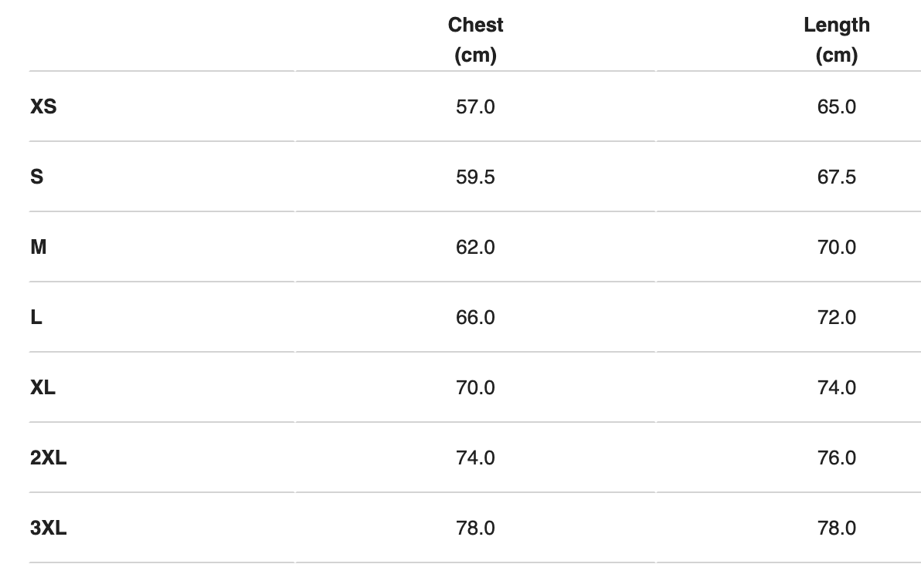Screen dimensions: 921x564
Task: Click the M chest value 62.0
Action: click(475, 247)
